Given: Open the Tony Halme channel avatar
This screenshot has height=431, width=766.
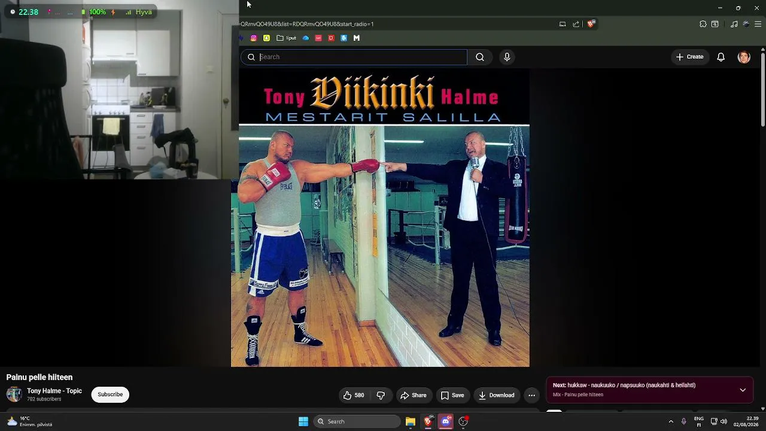Looking at the screenshot, I should coord(14,394).
